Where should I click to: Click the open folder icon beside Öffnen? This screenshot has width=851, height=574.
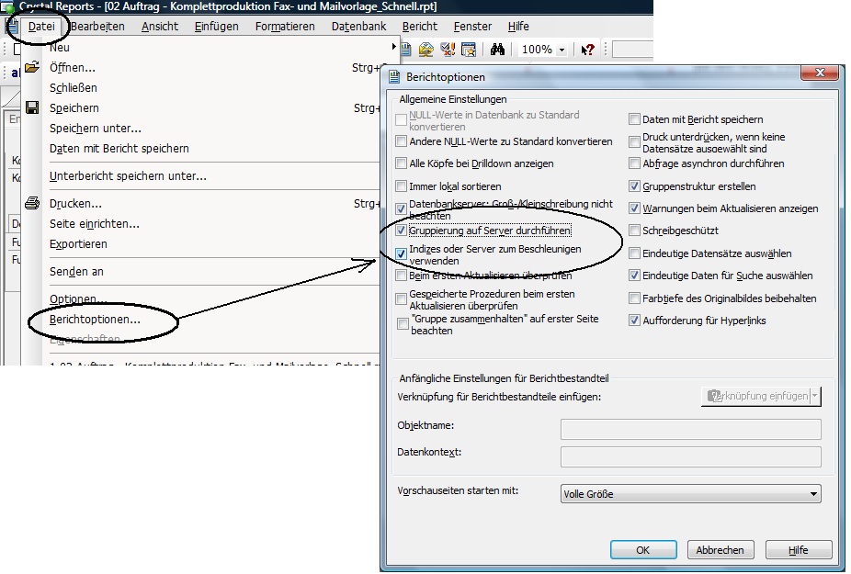coord(32,67)
